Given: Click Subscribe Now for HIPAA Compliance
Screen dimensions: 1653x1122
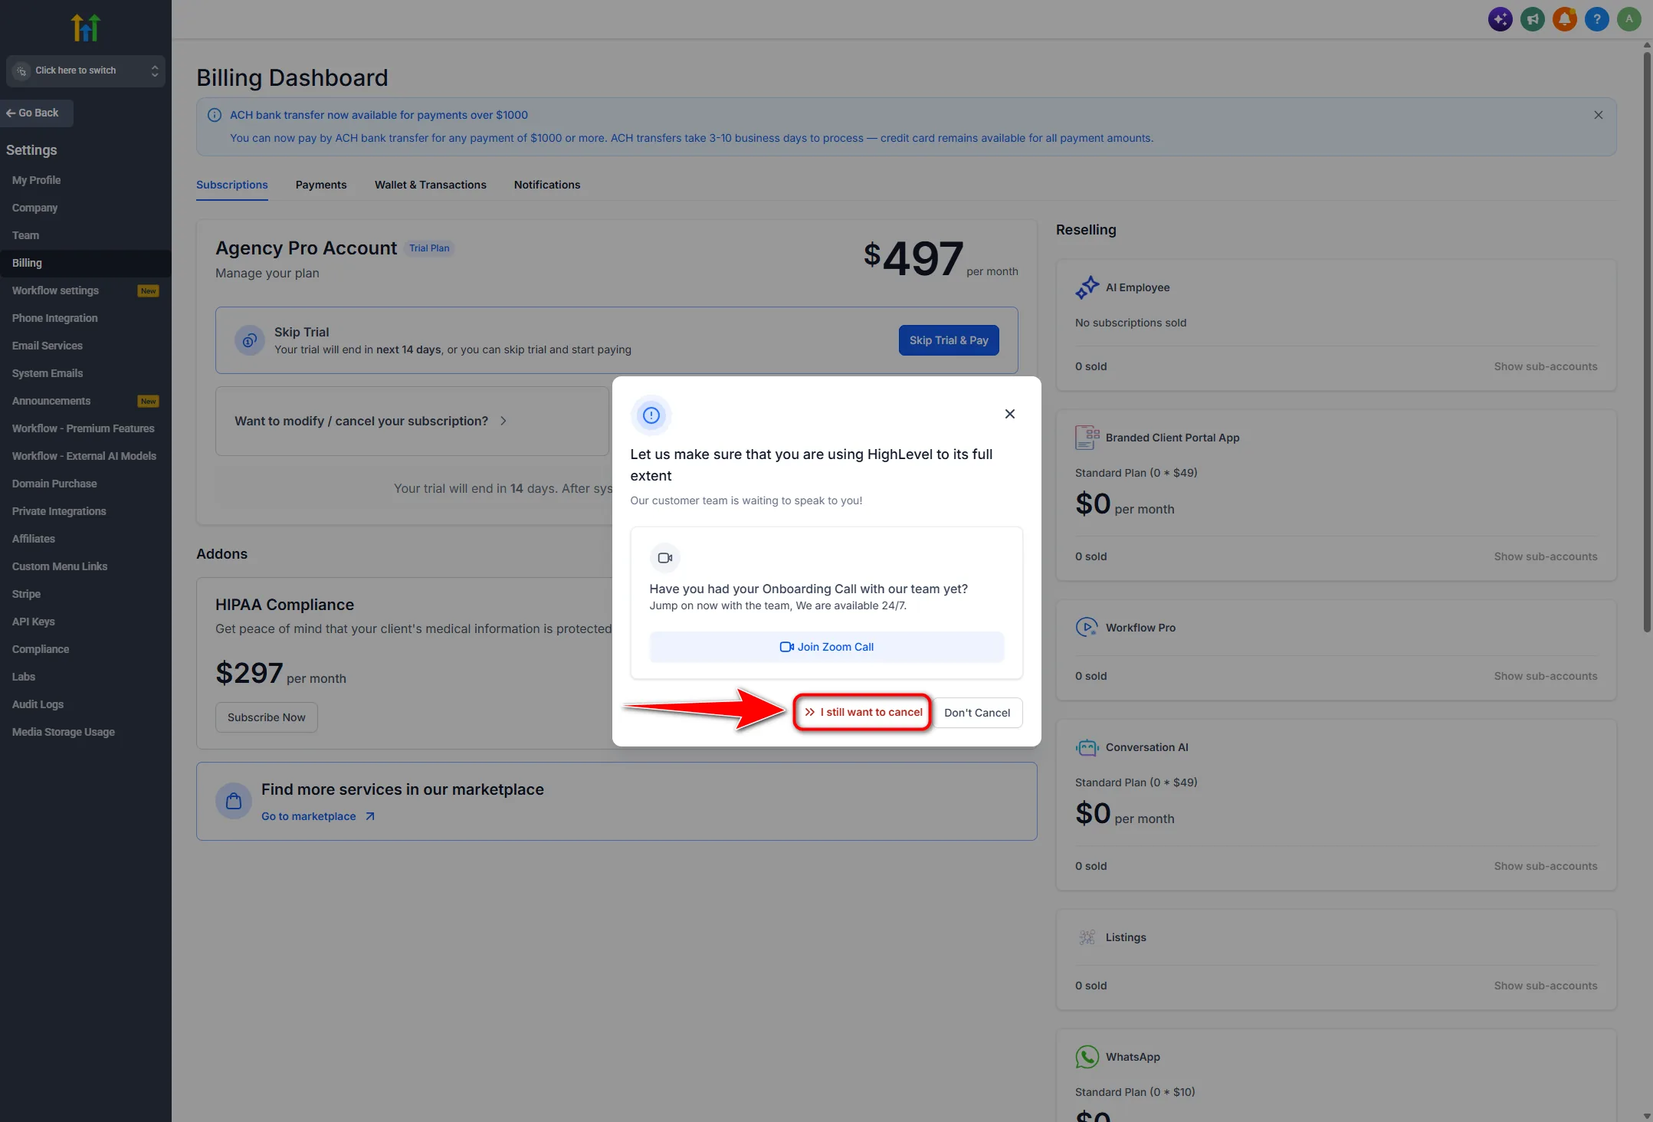Looking at the screenshot, I should (x=267, y=717).
